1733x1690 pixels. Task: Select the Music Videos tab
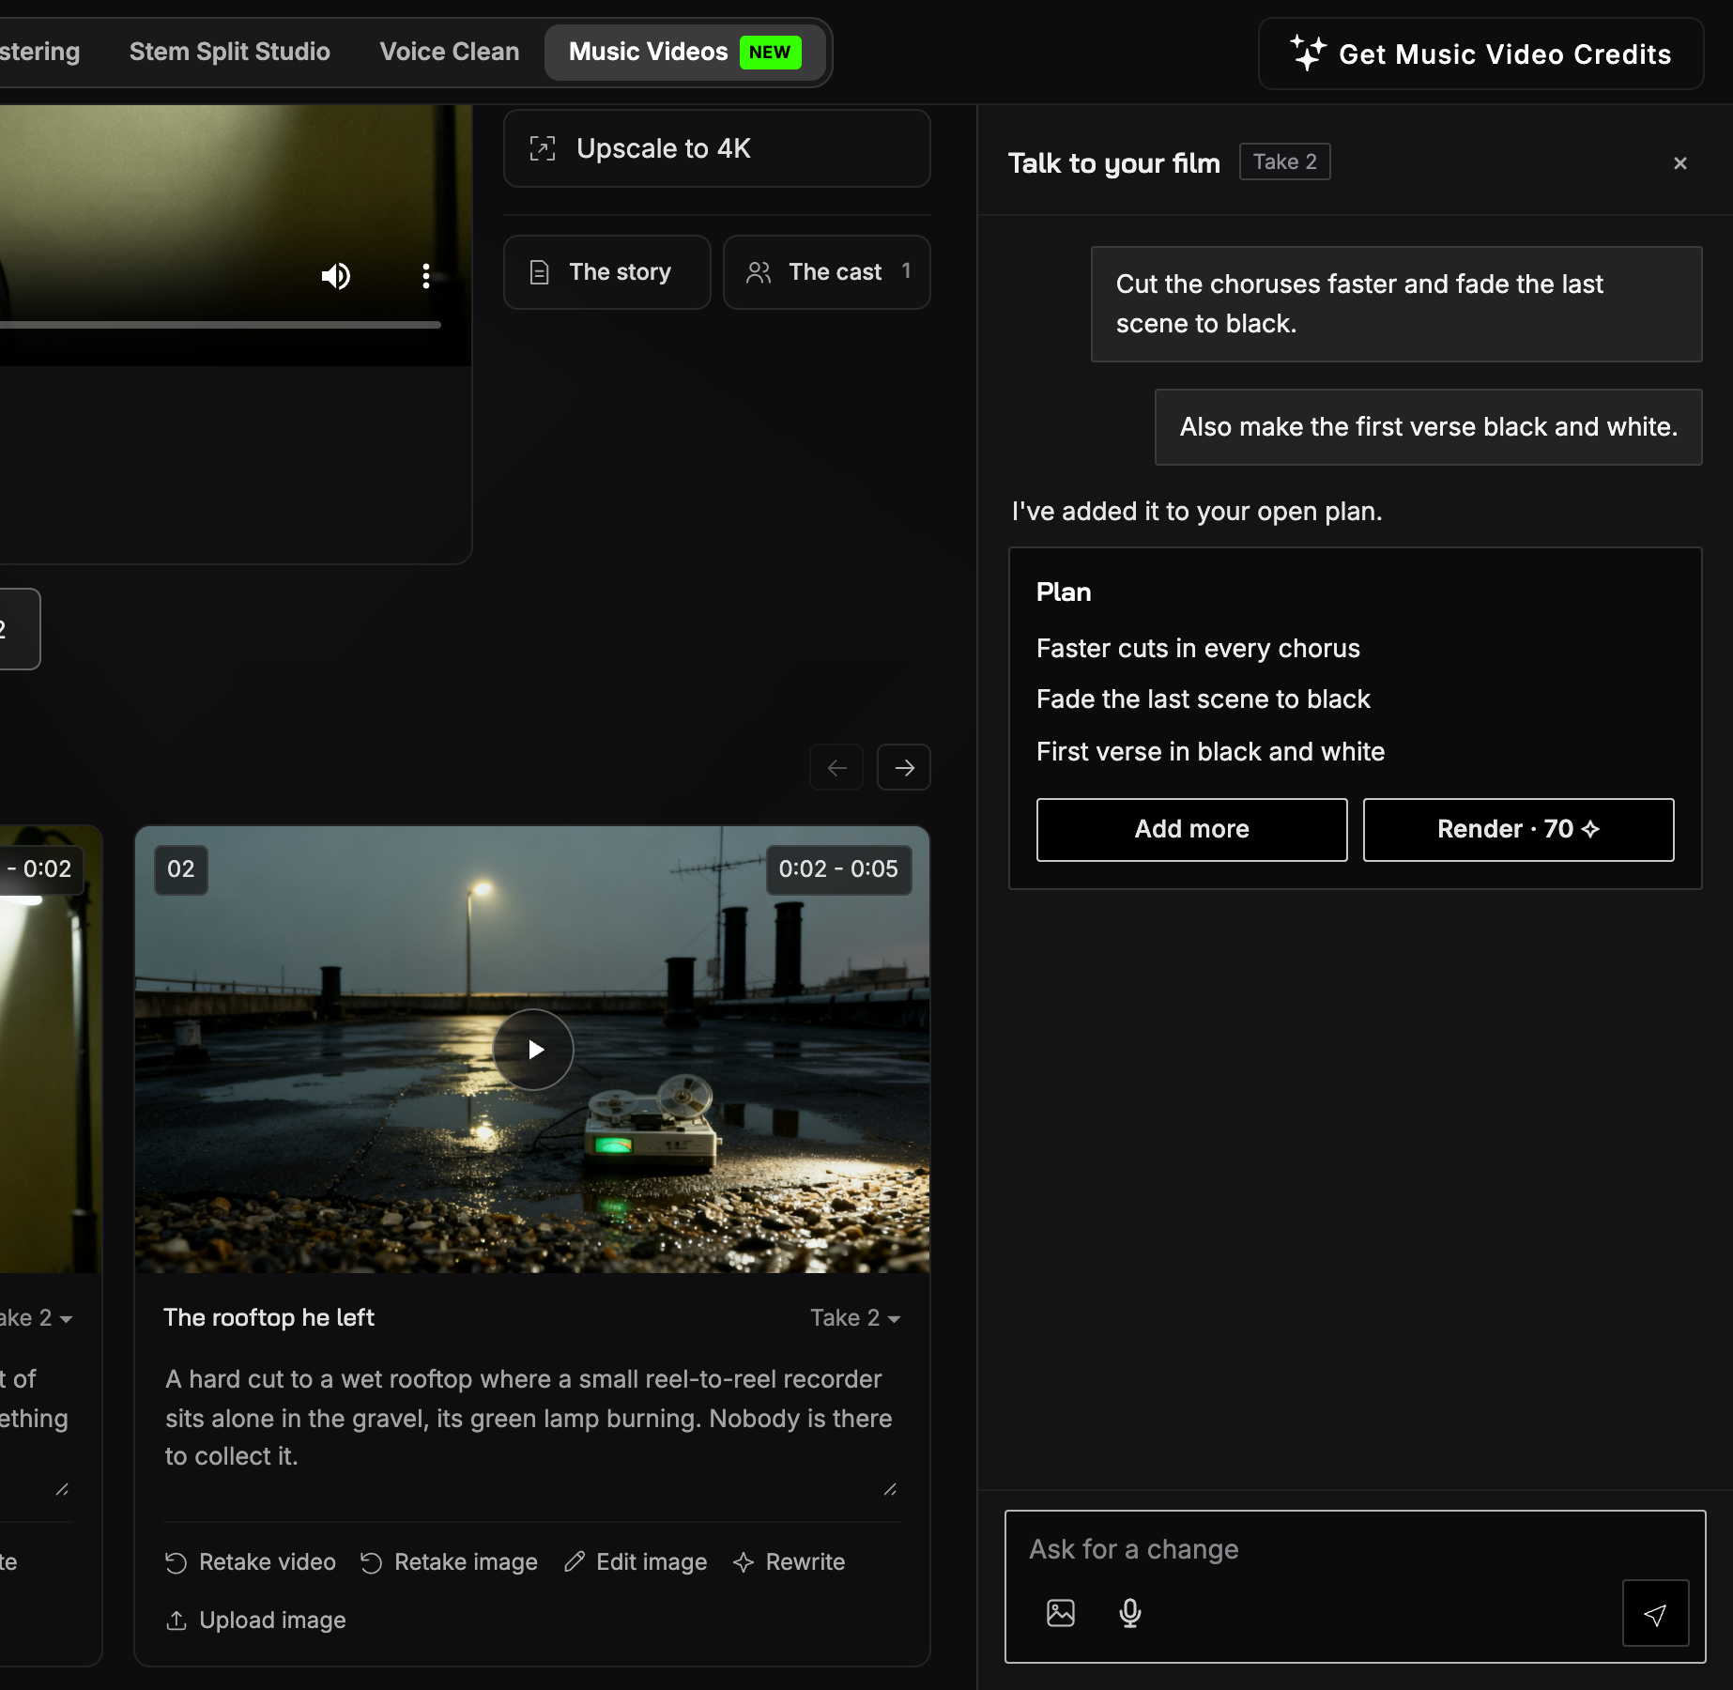click(x=685, y=52)
